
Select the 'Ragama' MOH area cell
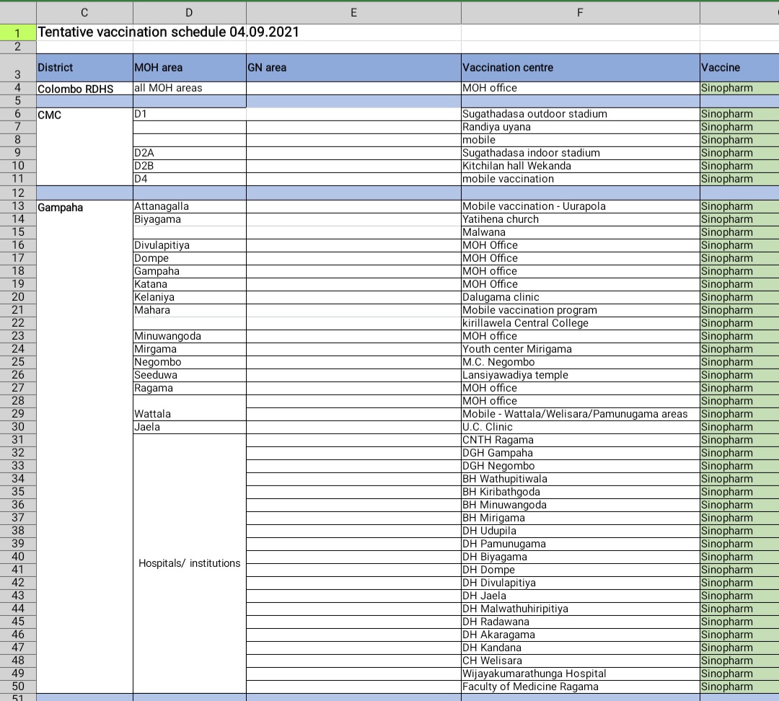189,388
